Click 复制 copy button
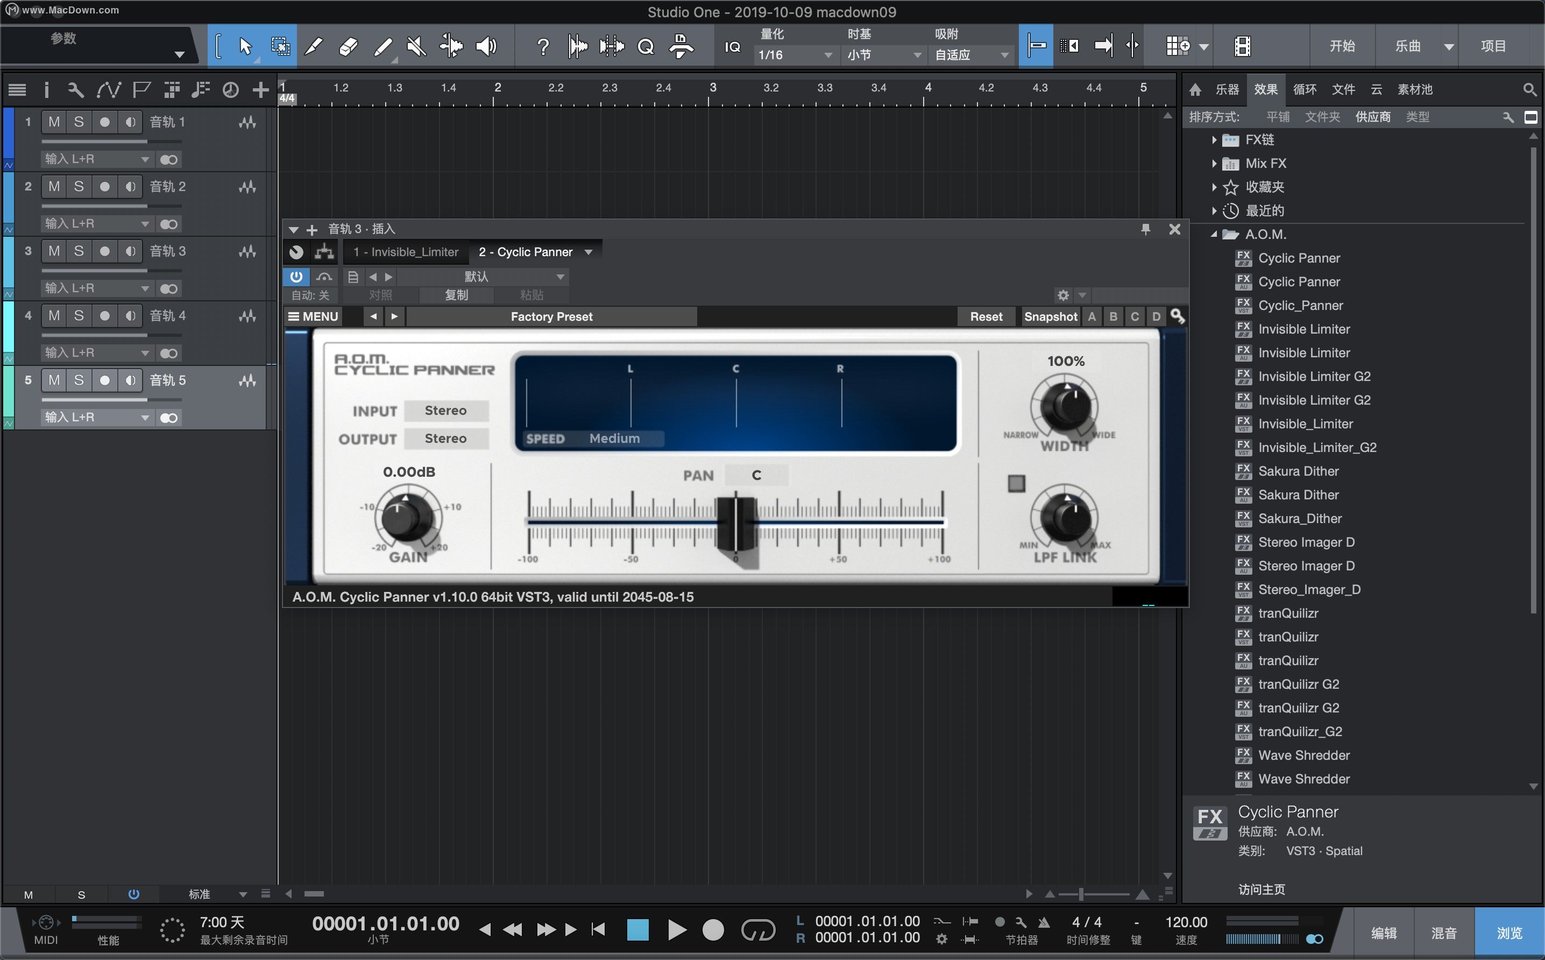Screen dimensions: 1545x960 tap(456, 294)
